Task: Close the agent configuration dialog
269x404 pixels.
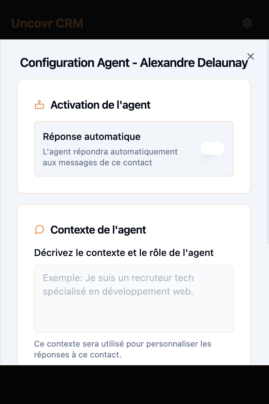Action: tap(251, 56)
